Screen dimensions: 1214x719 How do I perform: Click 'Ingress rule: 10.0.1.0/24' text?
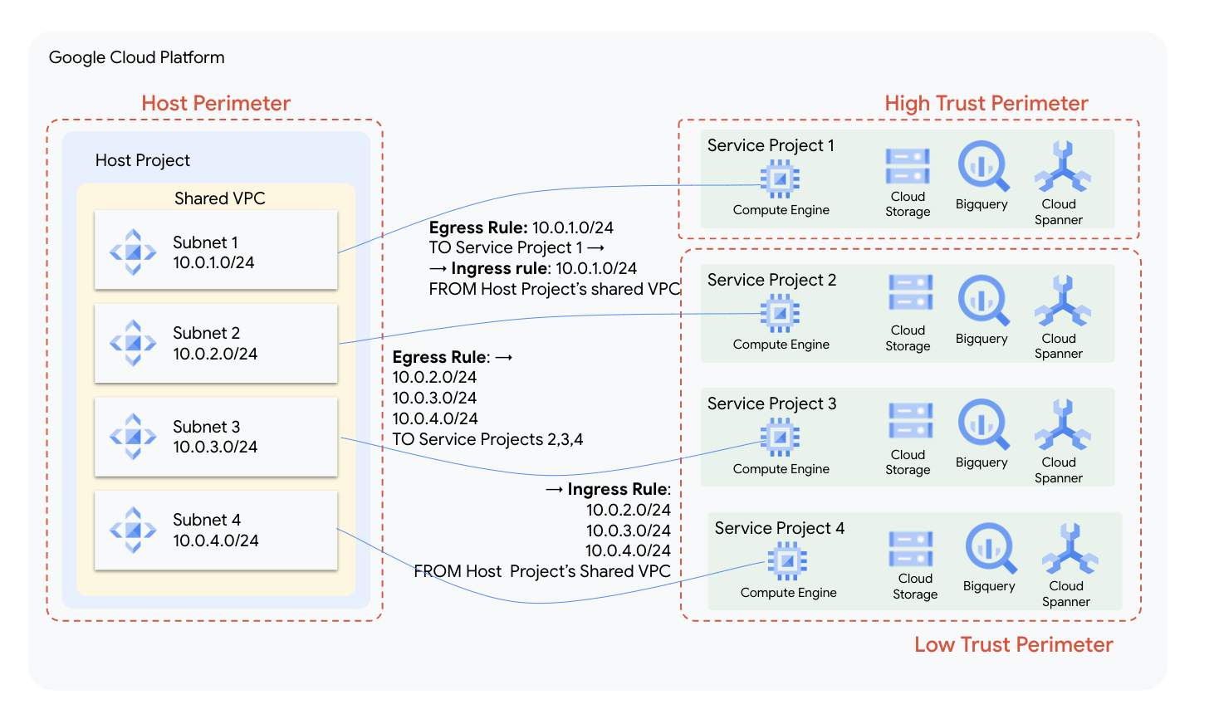click(x=544, y=268)
